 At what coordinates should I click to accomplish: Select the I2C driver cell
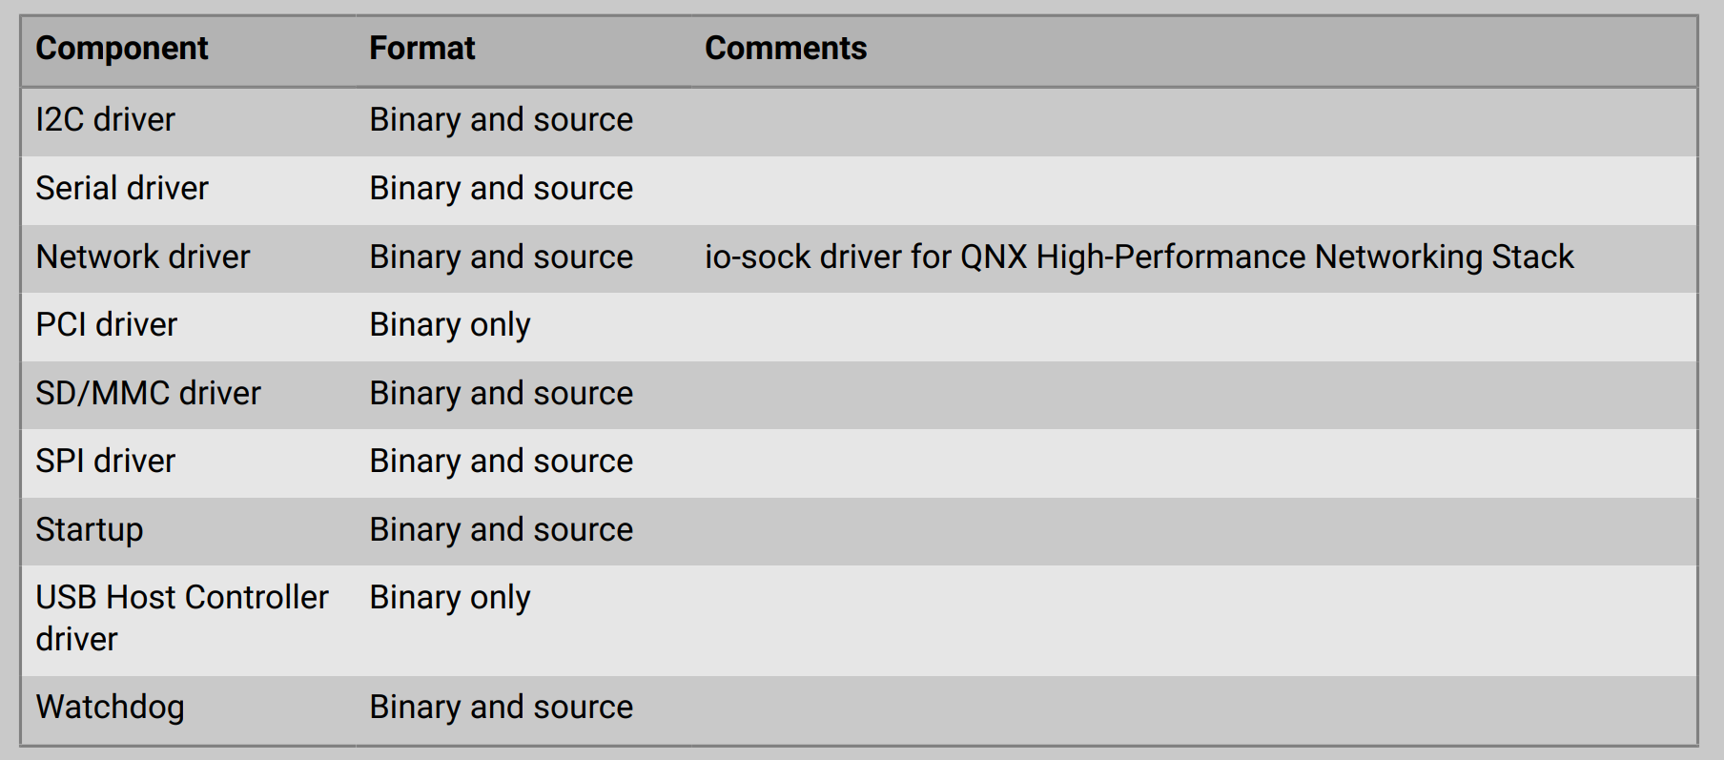tap(106, 120)
